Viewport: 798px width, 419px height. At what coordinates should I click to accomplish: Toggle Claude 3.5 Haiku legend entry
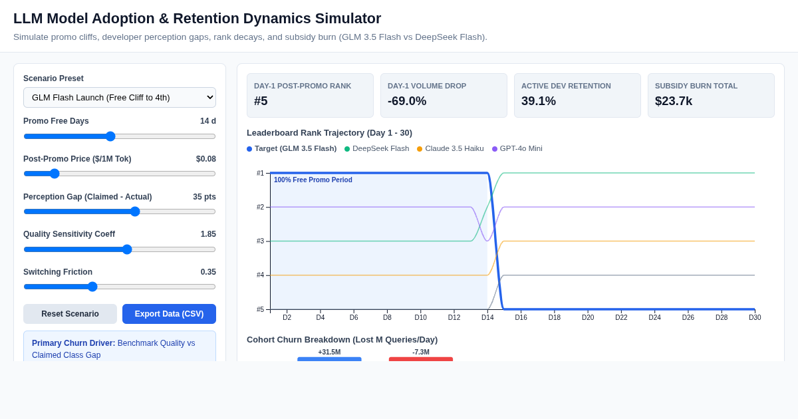pos(450,148)
